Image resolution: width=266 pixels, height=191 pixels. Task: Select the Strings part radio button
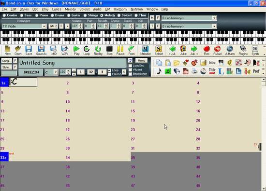[x=85, y=15]
